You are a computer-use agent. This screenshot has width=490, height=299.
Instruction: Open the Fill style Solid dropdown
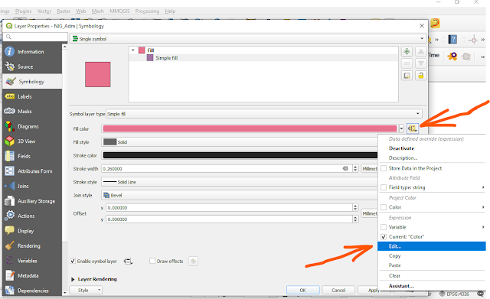point(240,142)
